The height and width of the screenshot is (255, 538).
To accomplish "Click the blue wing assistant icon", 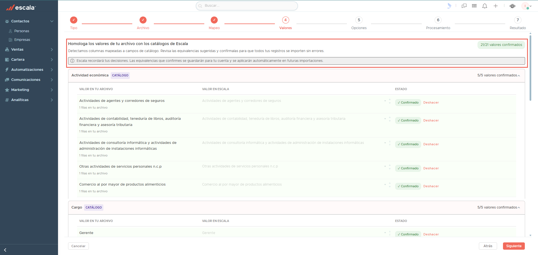I will tap(449, 6).
